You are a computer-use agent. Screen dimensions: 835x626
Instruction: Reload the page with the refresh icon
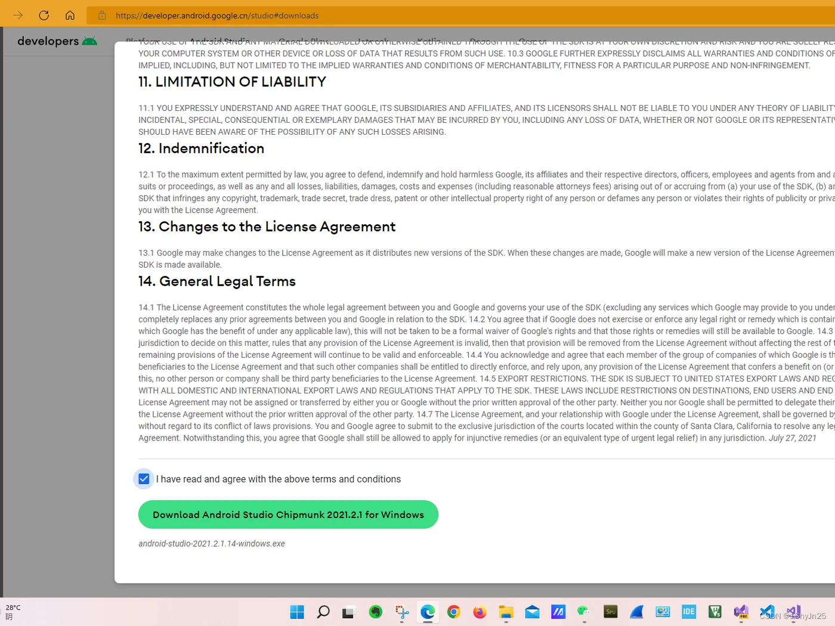(44, 16)
